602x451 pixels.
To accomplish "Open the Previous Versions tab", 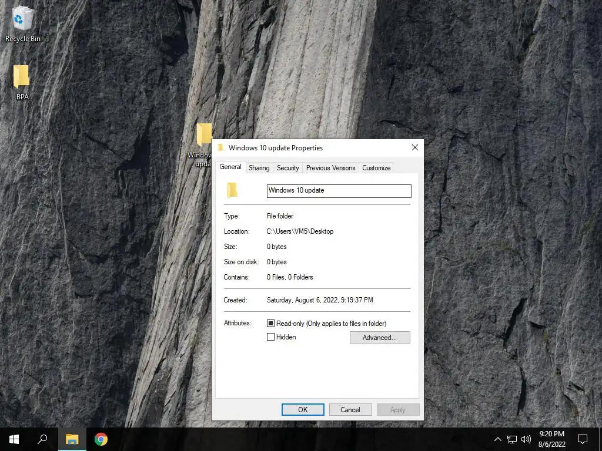I will (330, 168).
